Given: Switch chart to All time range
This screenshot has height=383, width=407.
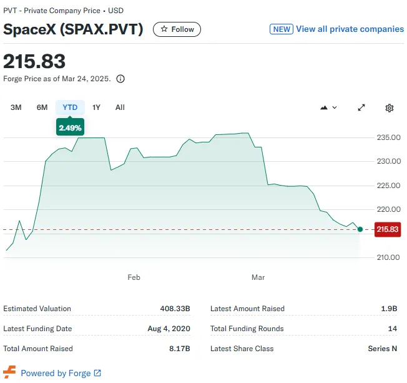Looking at the screenshot, I should tap(120, 107).
